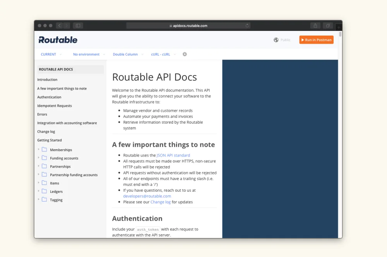Open the Change log link in the bulleted list
Screen dimensions: 387x257
click(161, 202)
